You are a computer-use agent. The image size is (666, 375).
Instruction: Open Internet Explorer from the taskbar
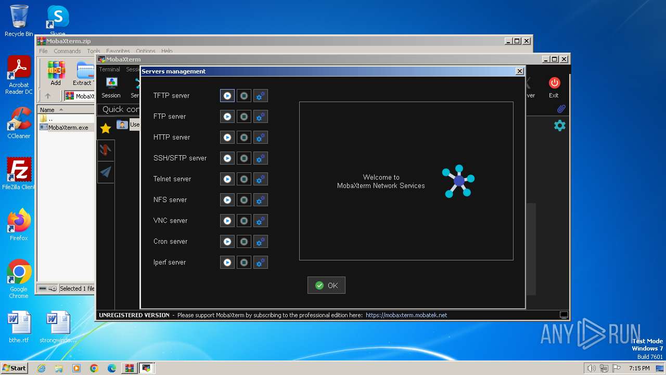click(41, 368)
